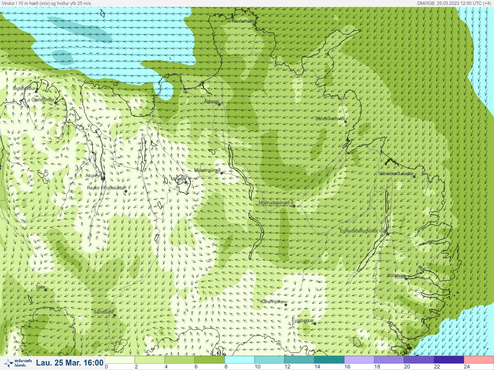Click the Akureyri station label
Viewport: 494px width, 370px height.
coord(93,176)
